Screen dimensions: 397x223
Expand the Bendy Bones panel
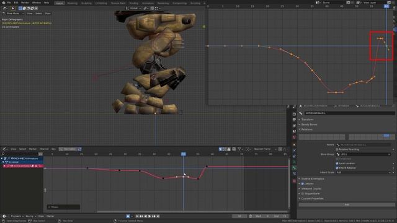click(309, 125)
